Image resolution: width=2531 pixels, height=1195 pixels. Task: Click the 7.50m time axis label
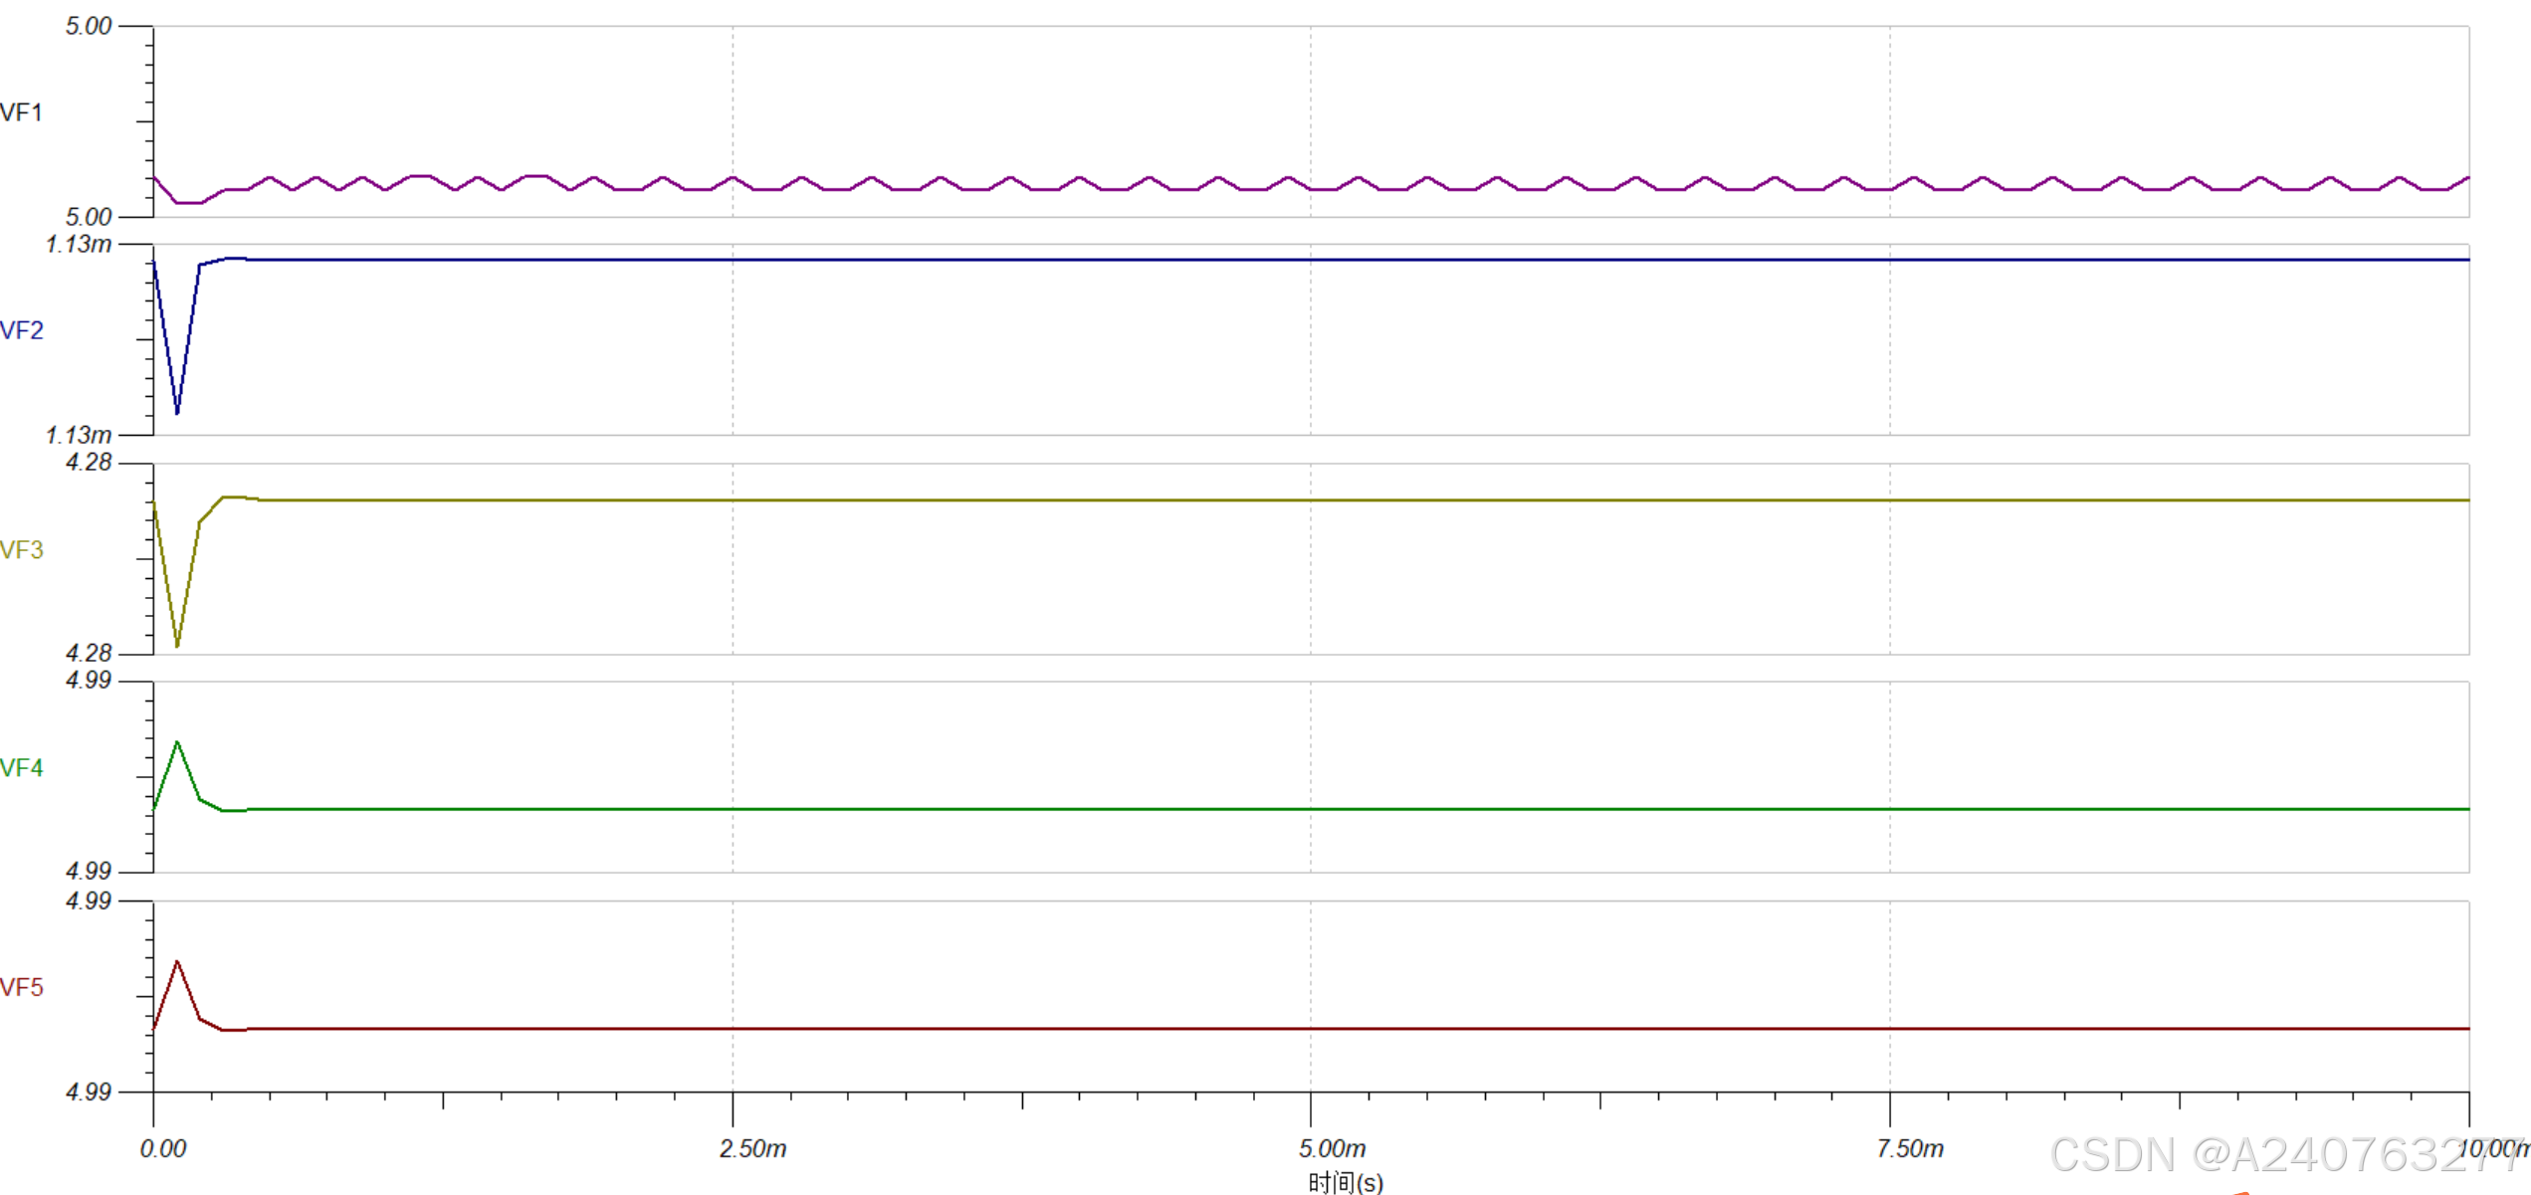click(1910, 1148)
